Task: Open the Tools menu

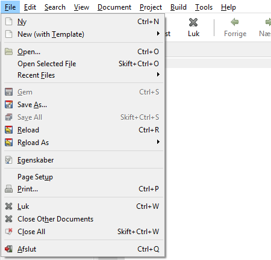Action: coord(204,7)
